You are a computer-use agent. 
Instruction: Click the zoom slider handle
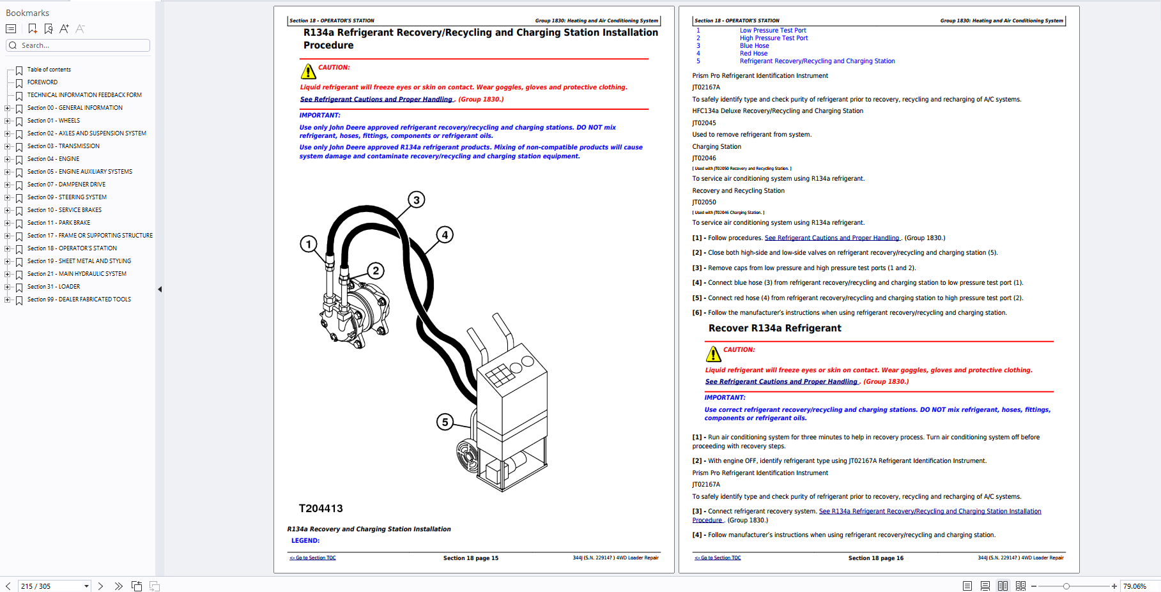(x=1066, y=586)
